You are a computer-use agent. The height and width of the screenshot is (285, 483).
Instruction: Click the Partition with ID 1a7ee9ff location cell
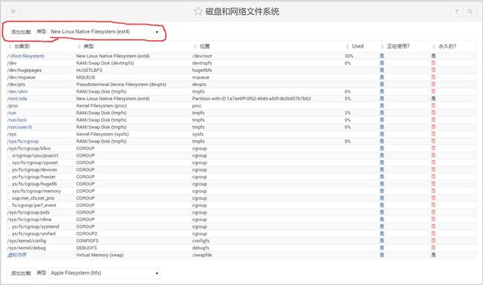point(251,99)
